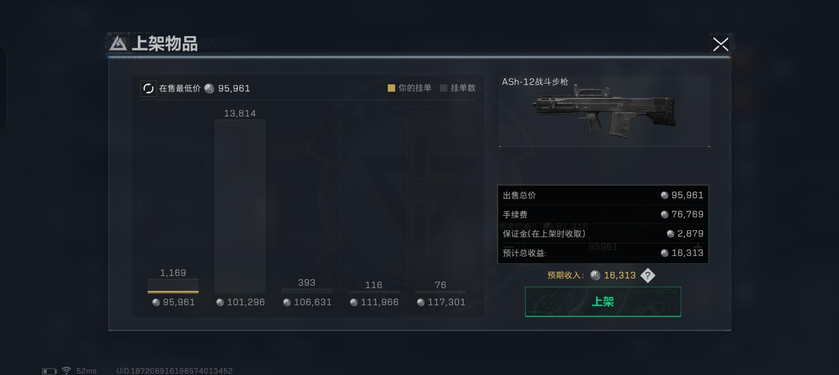Open the expected income help icon
This screenshot has height=375, width=839.
647,276
